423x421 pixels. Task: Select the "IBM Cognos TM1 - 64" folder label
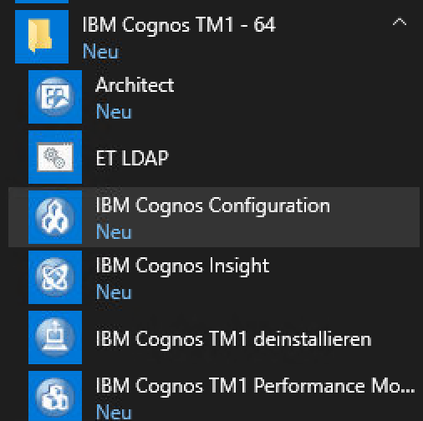[x=179, y=25]
